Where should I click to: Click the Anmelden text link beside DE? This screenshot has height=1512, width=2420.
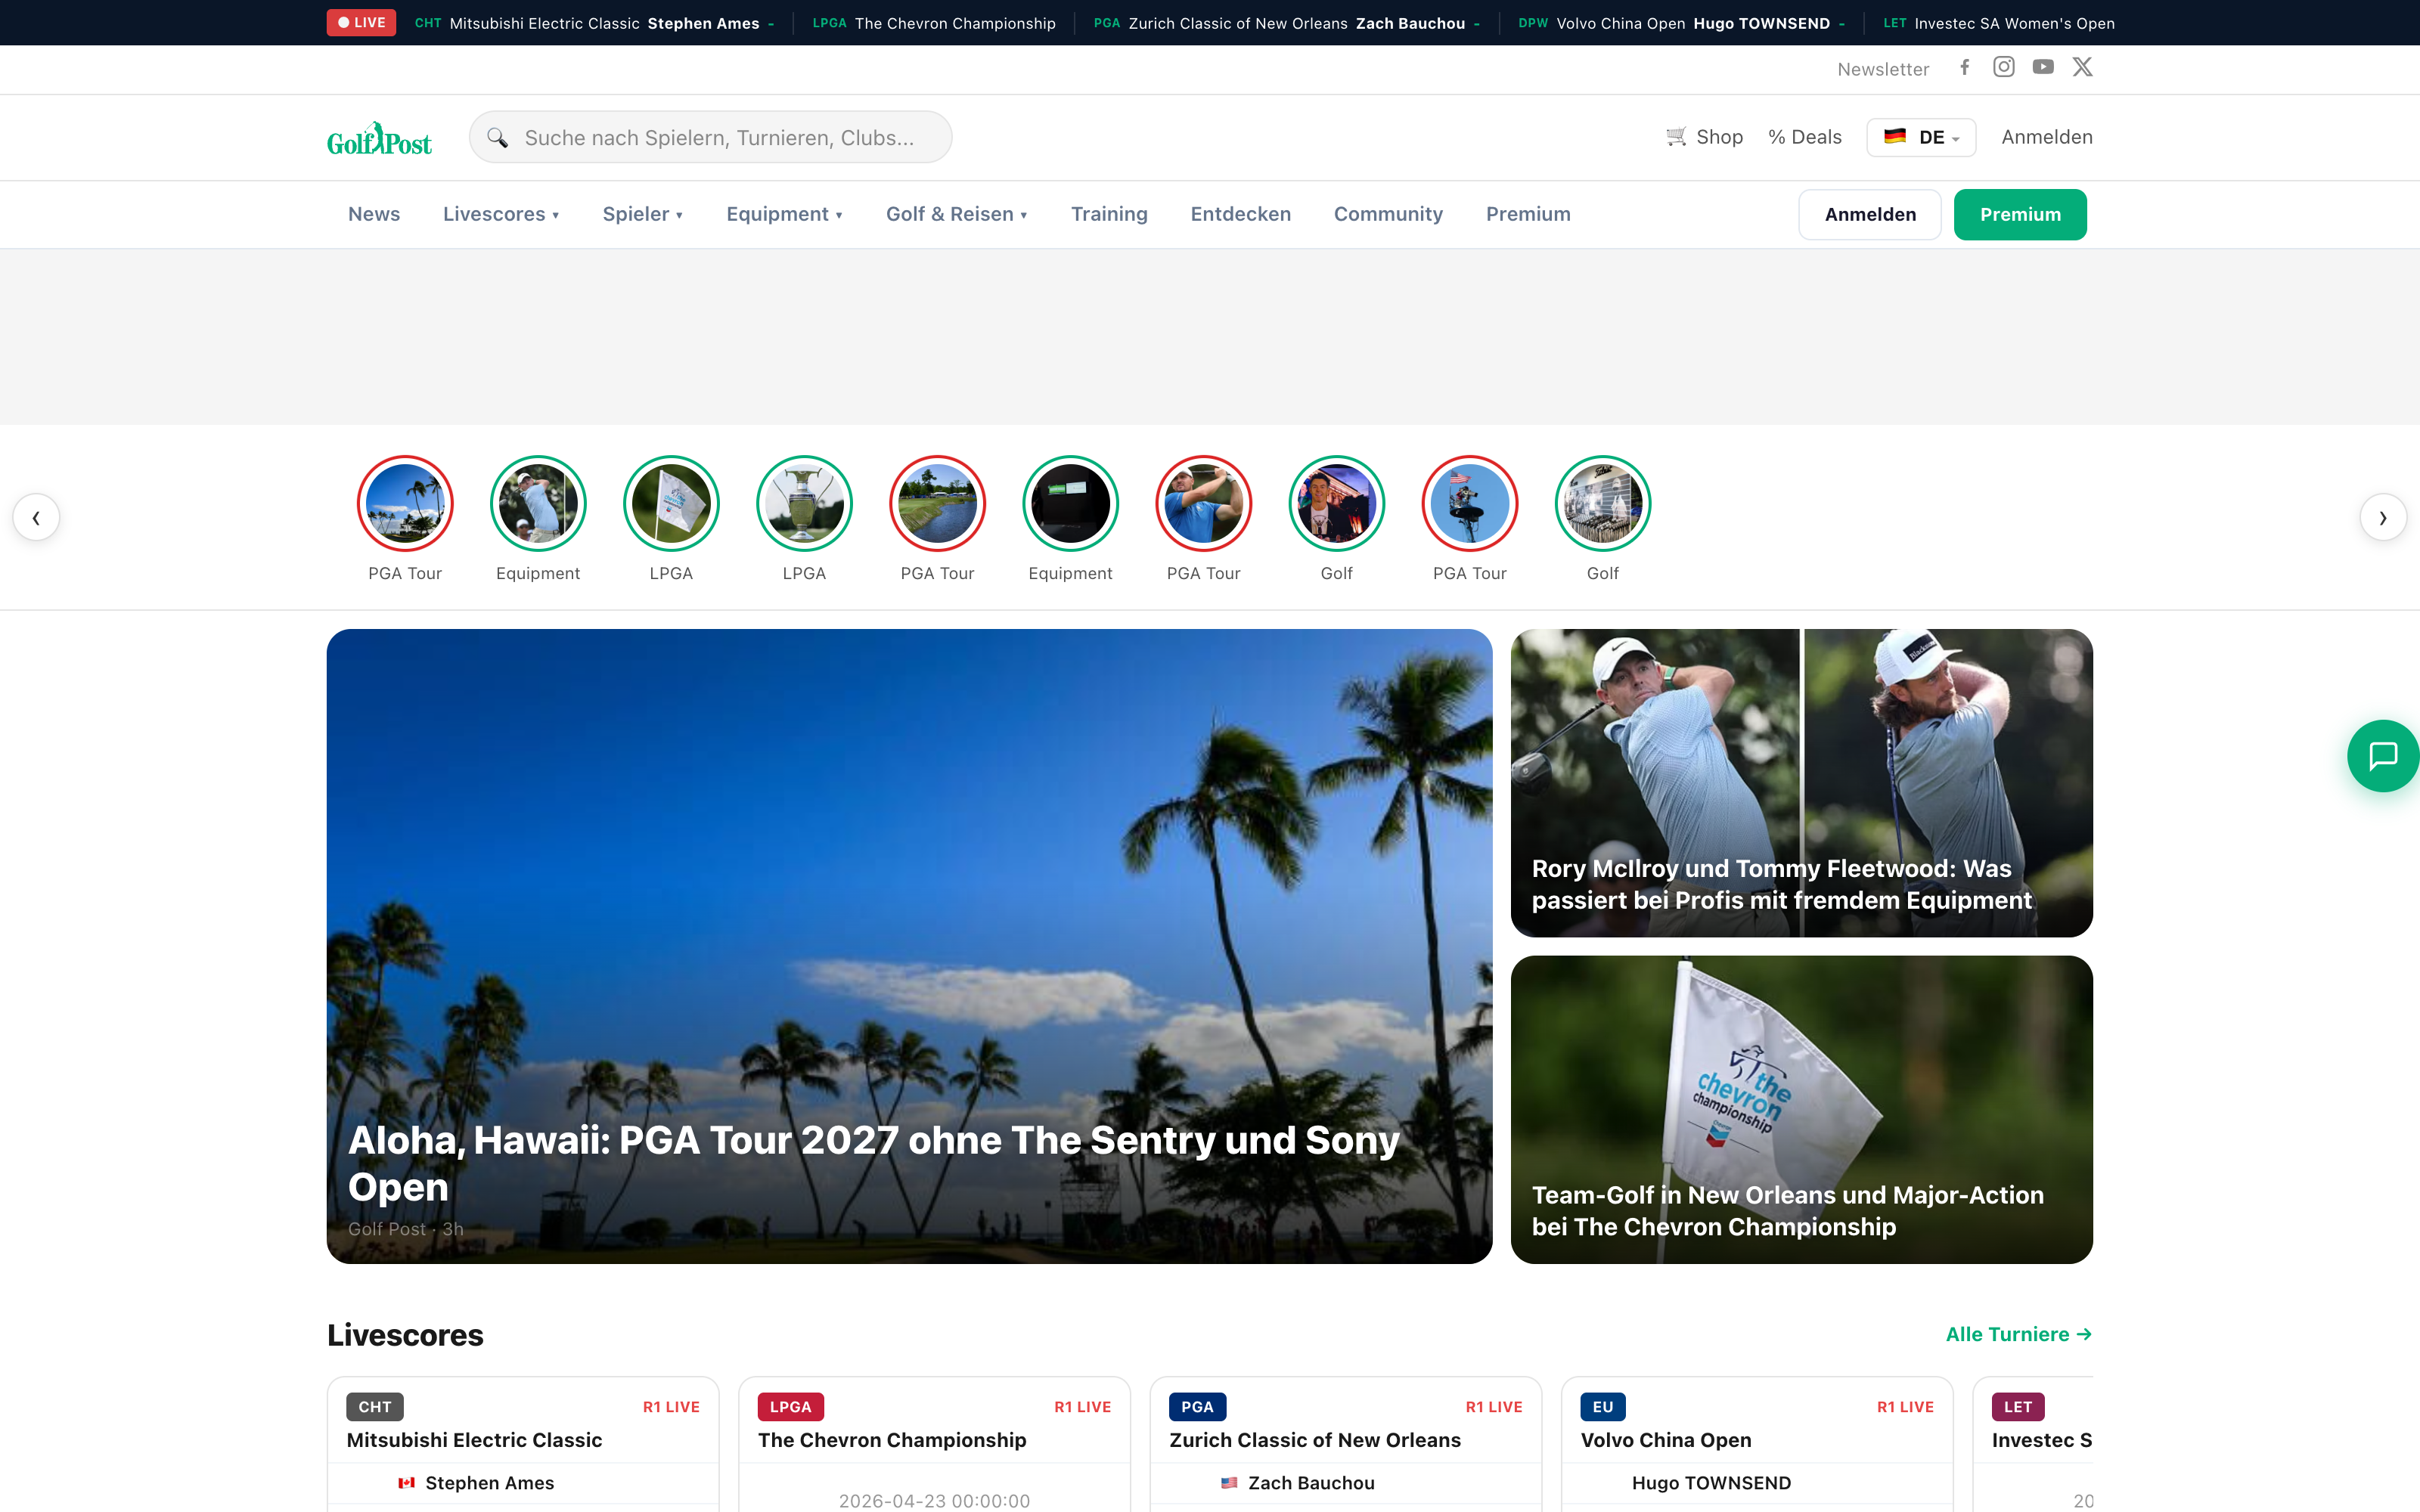point(2047,137)
